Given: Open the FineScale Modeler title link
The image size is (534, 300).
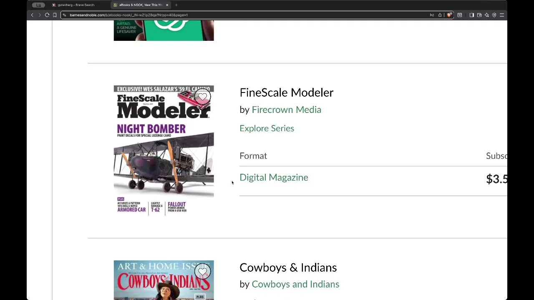Looking at the screenshot, I should pyautogui.click(x=286, y=92).
